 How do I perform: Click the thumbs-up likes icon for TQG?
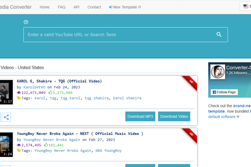pos(50,92)
